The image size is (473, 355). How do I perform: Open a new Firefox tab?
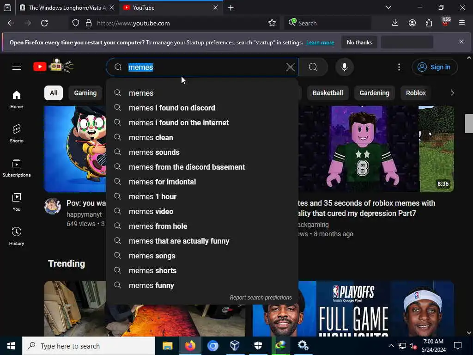(231, 8)
